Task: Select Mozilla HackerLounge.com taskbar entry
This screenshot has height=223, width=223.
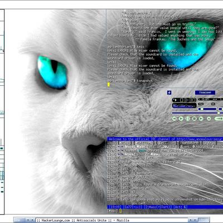Action: tap(111, 220)
